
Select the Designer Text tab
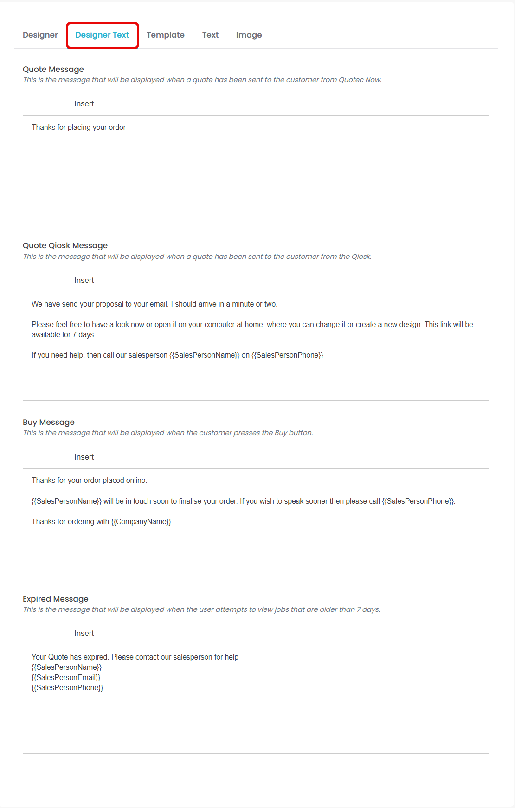(x=102, y=35)
